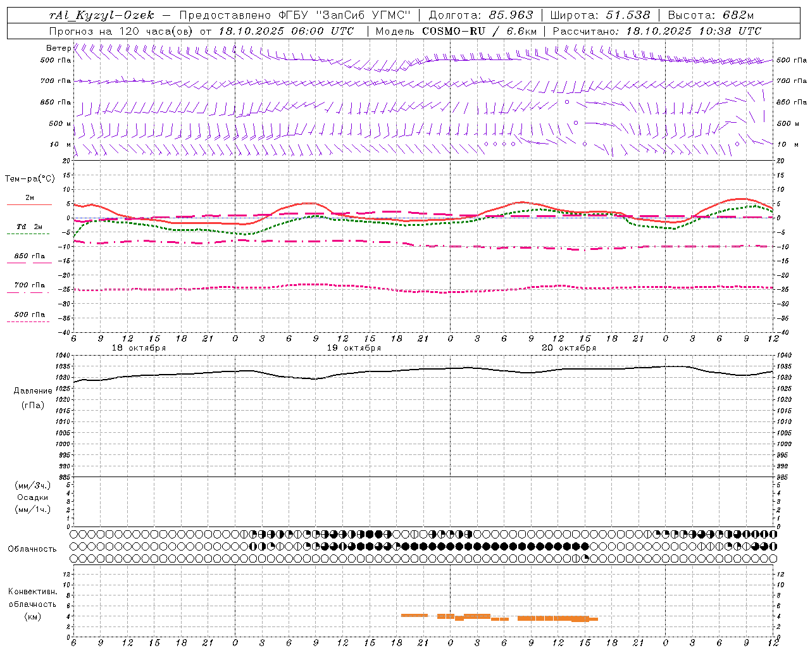Click the Тем-ра(°C) axis label
The height and width of the screenshot is (648, 810).
click(x=30, y=179)
